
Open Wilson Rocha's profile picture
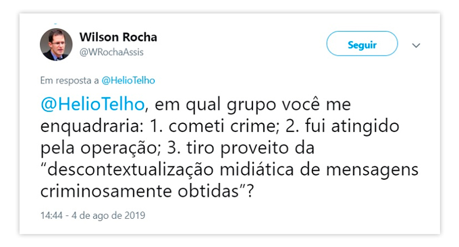tap(56, 44)
